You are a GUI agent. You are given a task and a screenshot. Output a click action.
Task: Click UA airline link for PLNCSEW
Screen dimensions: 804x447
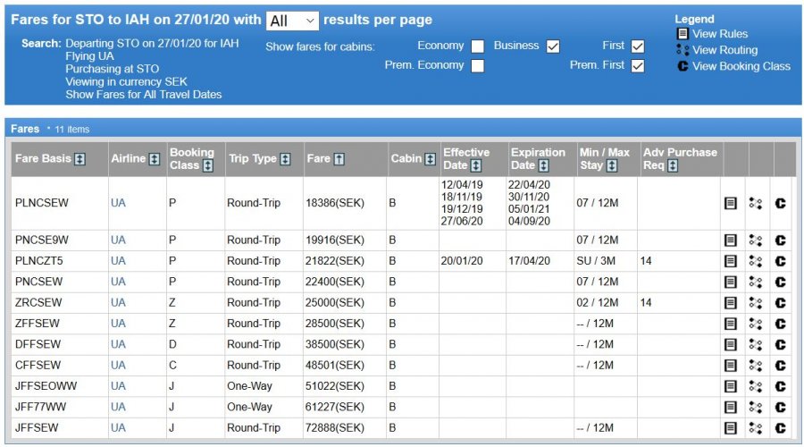[x=118, y=203]
